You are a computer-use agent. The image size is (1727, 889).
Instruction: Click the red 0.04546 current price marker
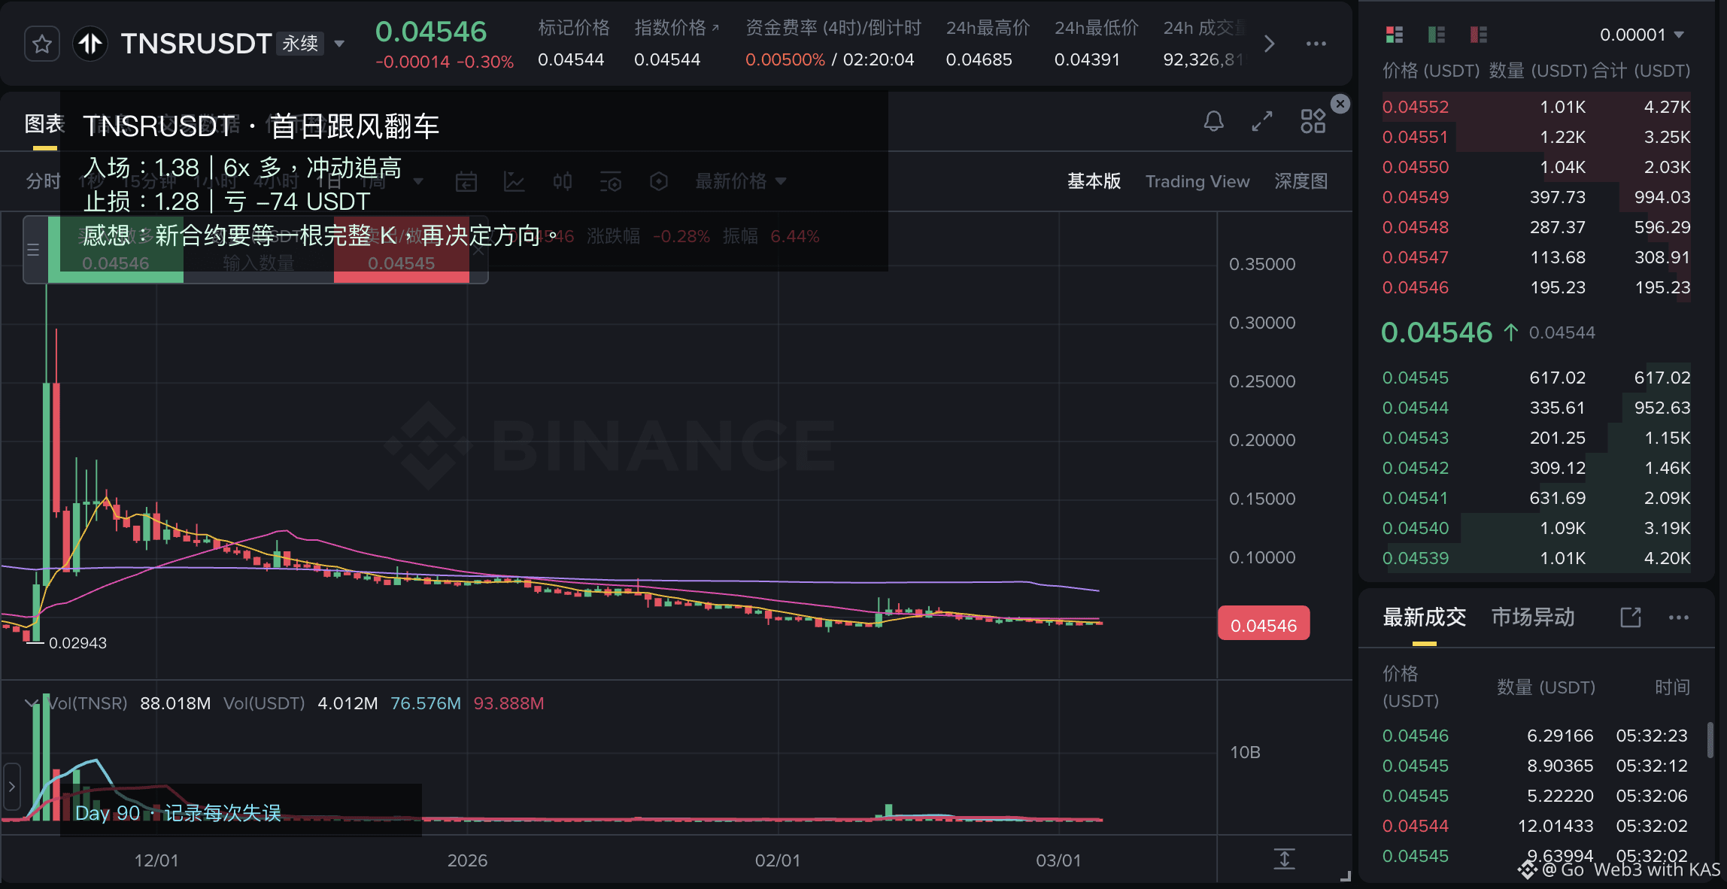(1264, 624)
